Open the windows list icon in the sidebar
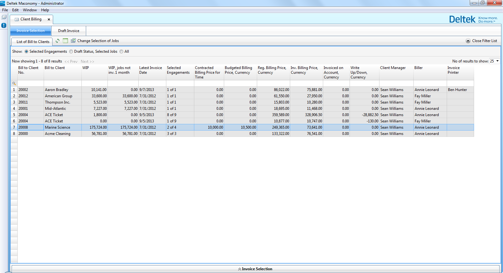The height and width of the screenshot is (273, 503). point(4,17)
